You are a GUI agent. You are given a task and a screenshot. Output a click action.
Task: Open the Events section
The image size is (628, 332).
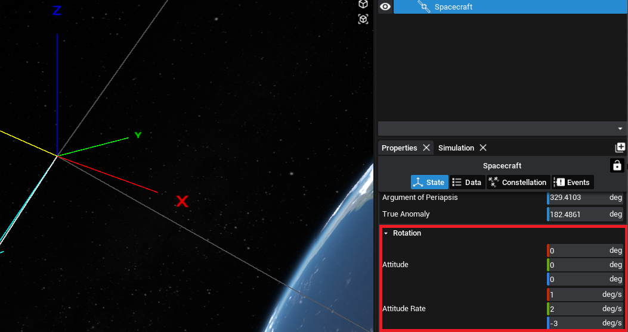click(x=571, y=182)
